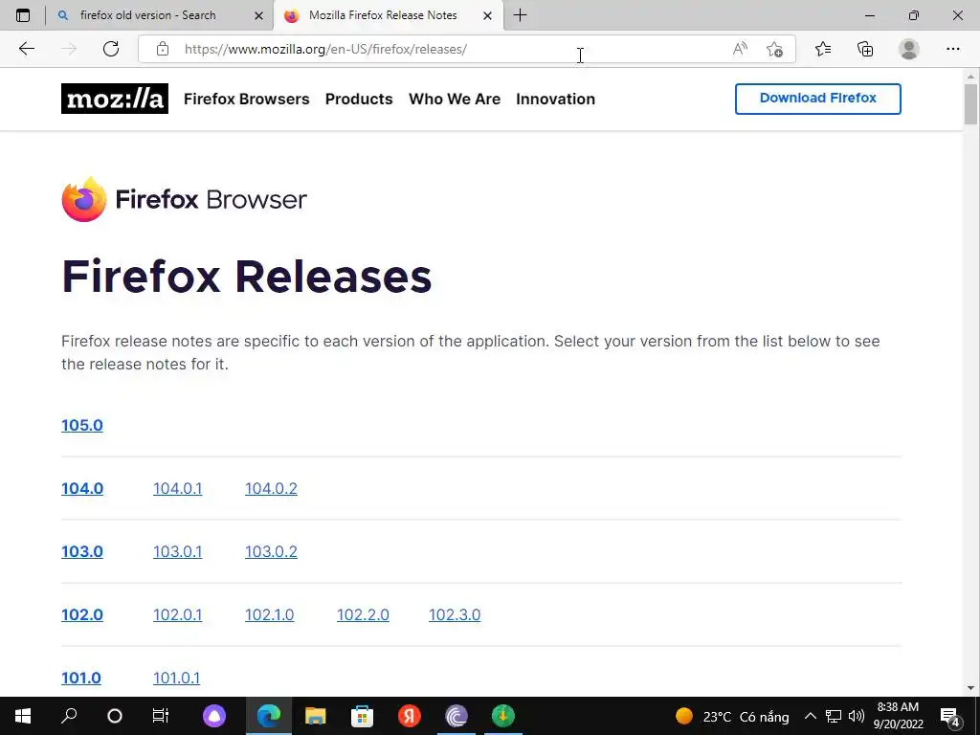The height and width of the screenshot is (735, 980).
Task: Open the Favorites list
Action: 823,49
